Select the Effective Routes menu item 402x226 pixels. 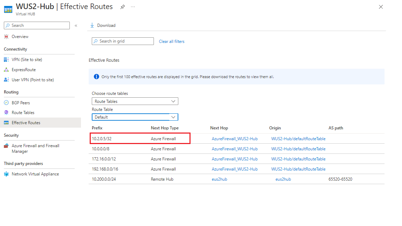pyautogui.click(x=26, y=122)
